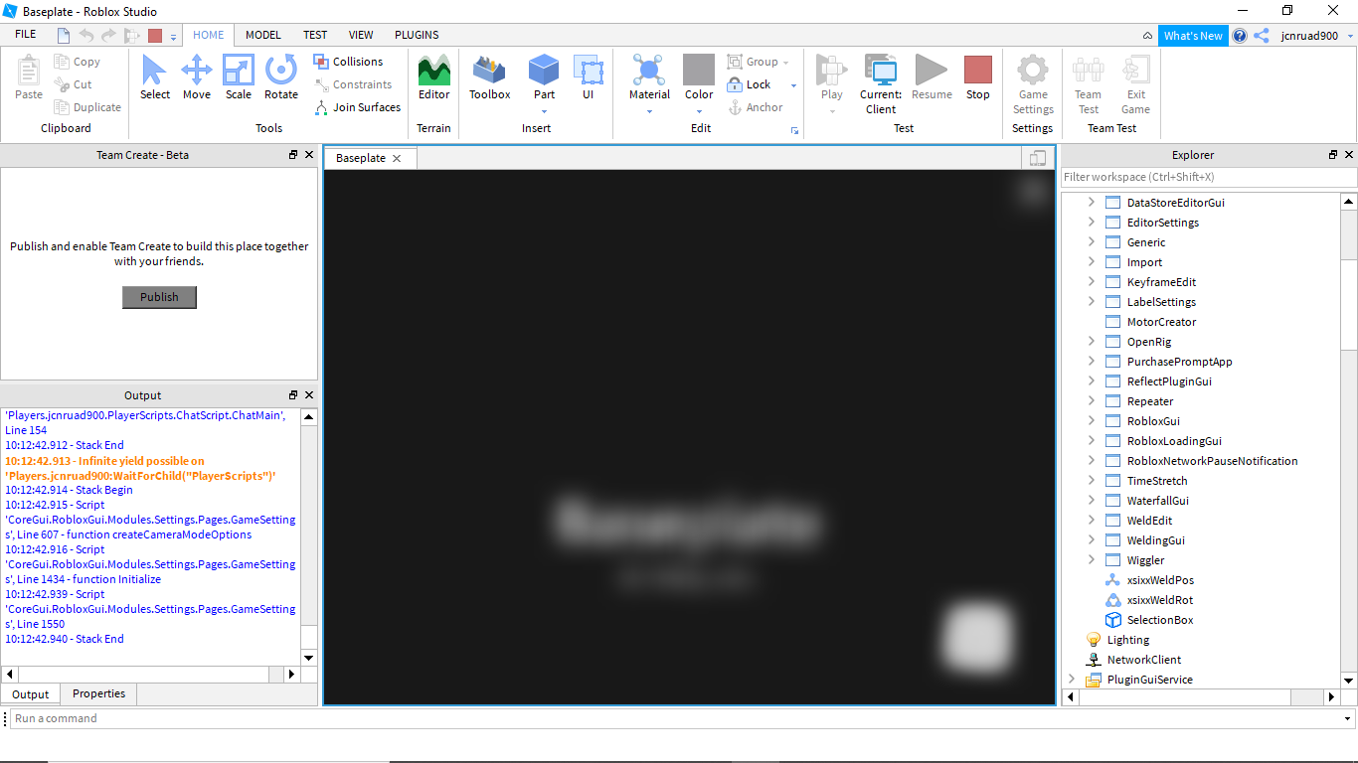Click Current: Client view icon
The height and width of the screenshot is (763, 1358).
click(881, 71)
